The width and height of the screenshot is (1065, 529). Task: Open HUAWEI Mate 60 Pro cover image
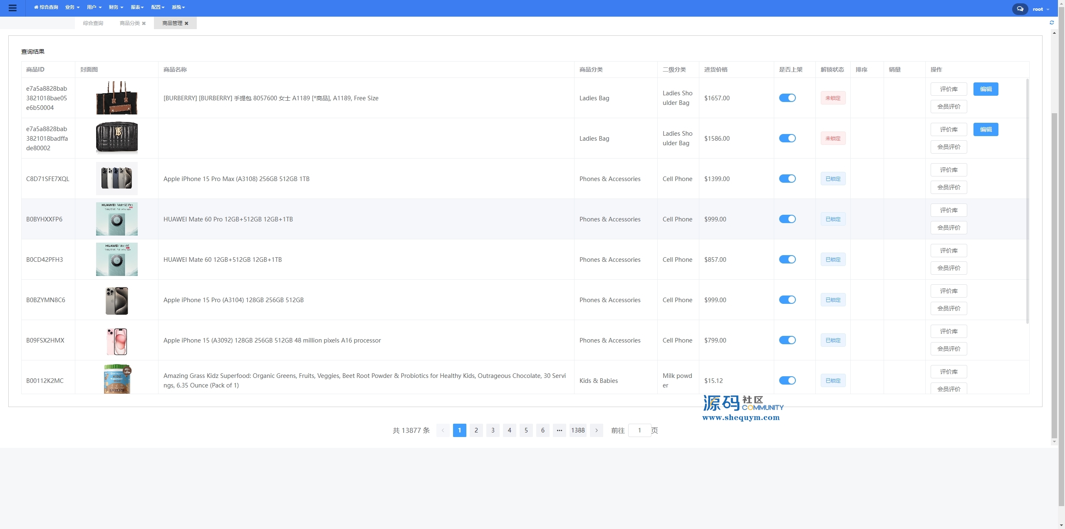(117, 219)
